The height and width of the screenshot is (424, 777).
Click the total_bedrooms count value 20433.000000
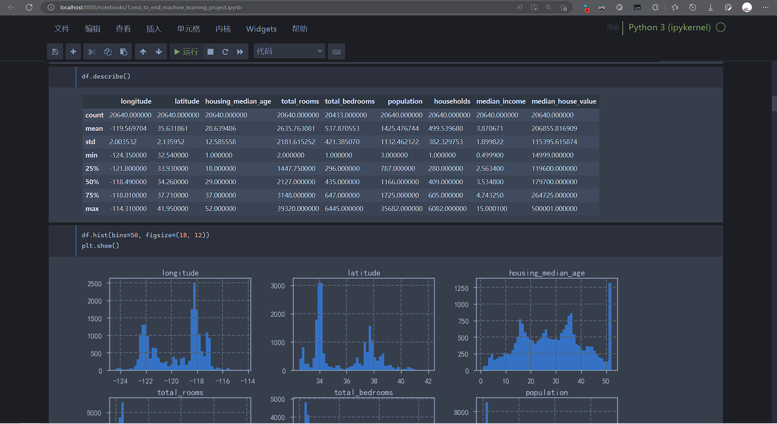[346, 115]
